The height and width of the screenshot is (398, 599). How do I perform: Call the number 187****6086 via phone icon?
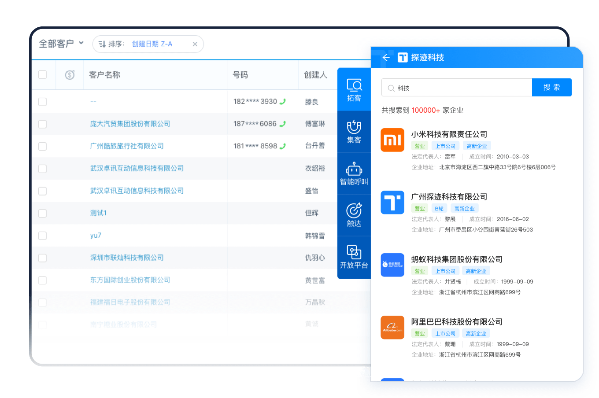pos(283,124)
